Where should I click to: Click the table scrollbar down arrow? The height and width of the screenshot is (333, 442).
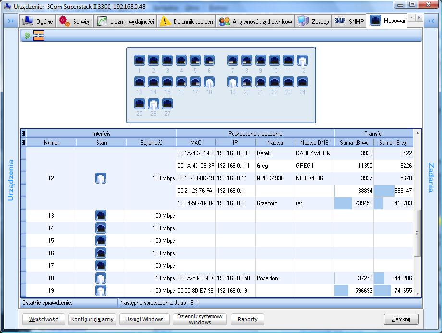(x=417, y=294)
